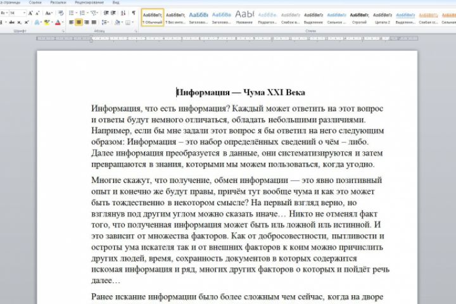The height and width of the screenshot is (304, 456).
Task: Open the Font group dialog launcher
Action: (x=63, y=31)
